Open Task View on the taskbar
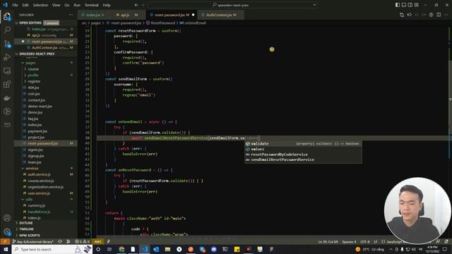The image size is (452, 254). [109, 249]
